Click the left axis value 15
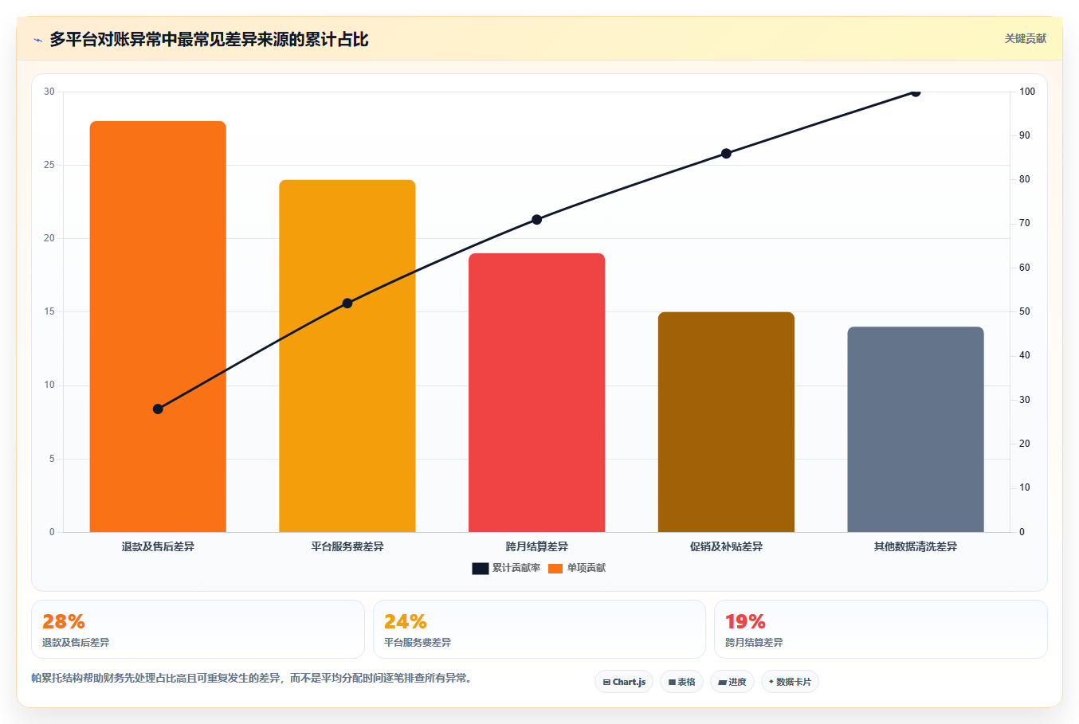This screenshot has width=1079, height=724. click(x=49, y=311)
